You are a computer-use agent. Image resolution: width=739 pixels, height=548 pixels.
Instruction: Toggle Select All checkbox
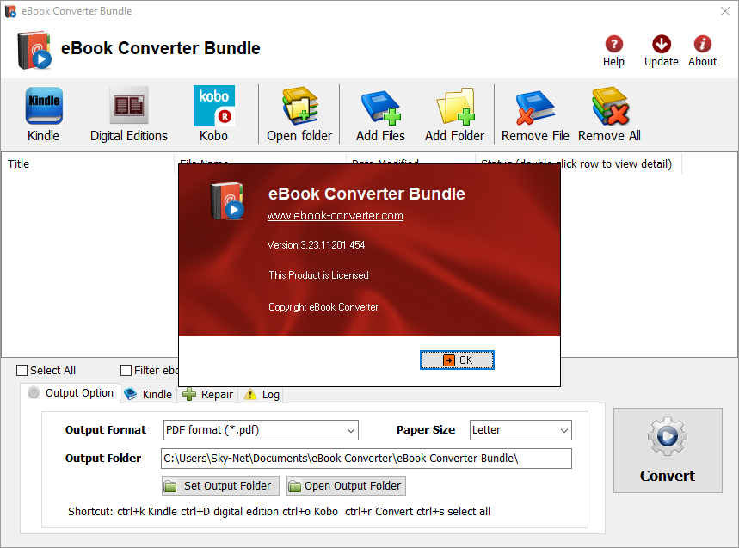pos(22,371)
